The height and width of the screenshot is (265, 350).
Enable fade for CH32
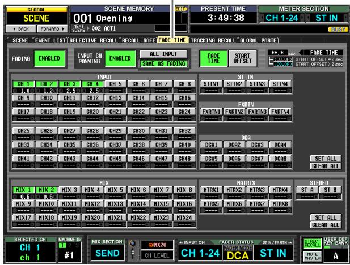pos(184,131)
